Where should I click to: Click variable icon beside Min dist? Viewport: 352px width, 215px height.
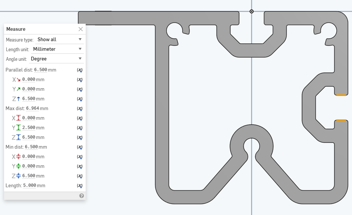(79, 147)
